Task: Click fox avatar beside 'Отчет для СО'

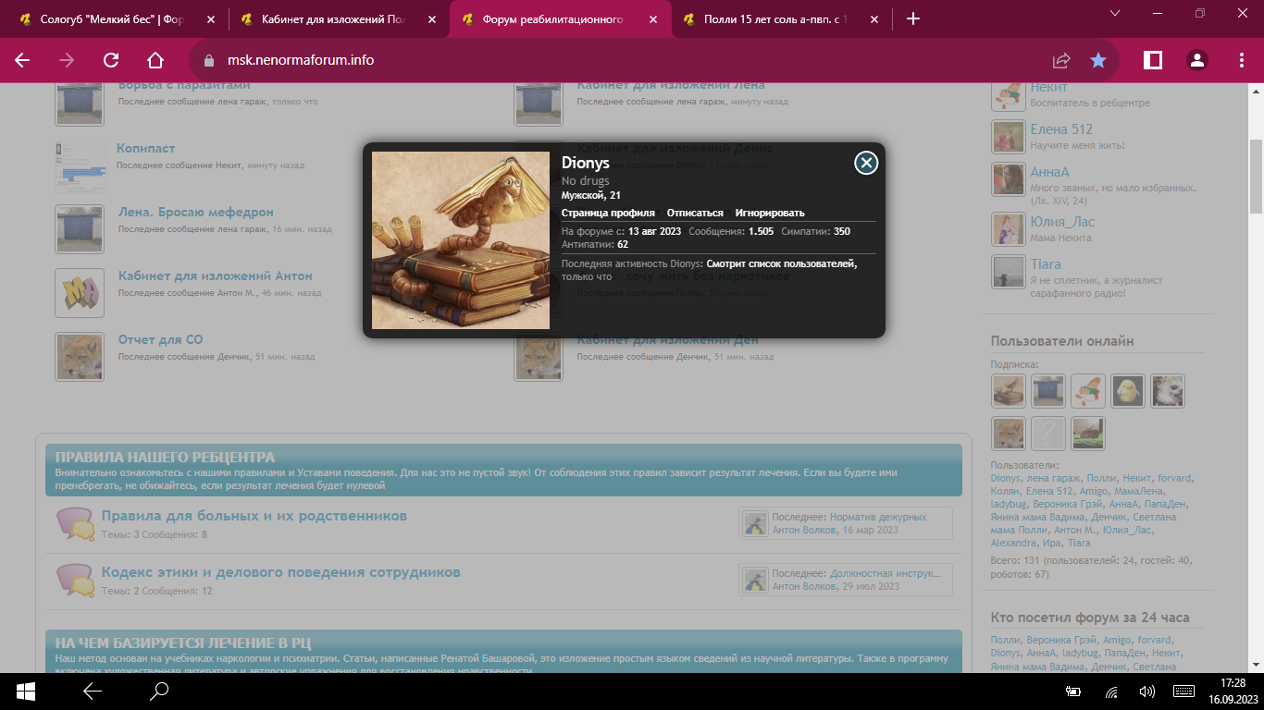Action: tap(80, 357)
